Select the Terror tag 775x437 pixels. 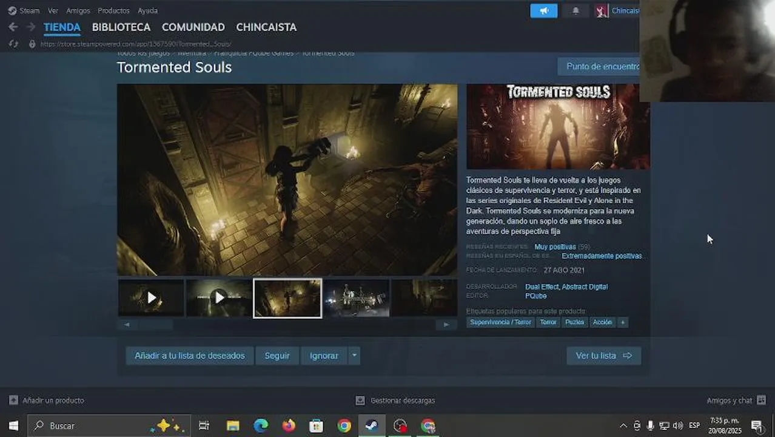pyautogui.click(x=548, y=322)
